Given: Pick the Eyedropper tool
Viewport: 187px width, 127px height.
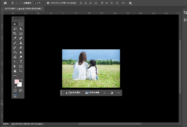Looking at the screenshot, I should pyautogui.click(x=15, y=38).
